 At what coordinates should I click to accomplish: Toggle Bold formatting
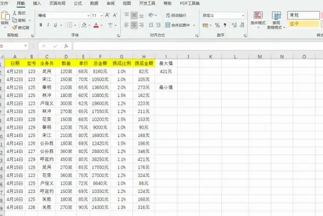[x=41, y=25]
